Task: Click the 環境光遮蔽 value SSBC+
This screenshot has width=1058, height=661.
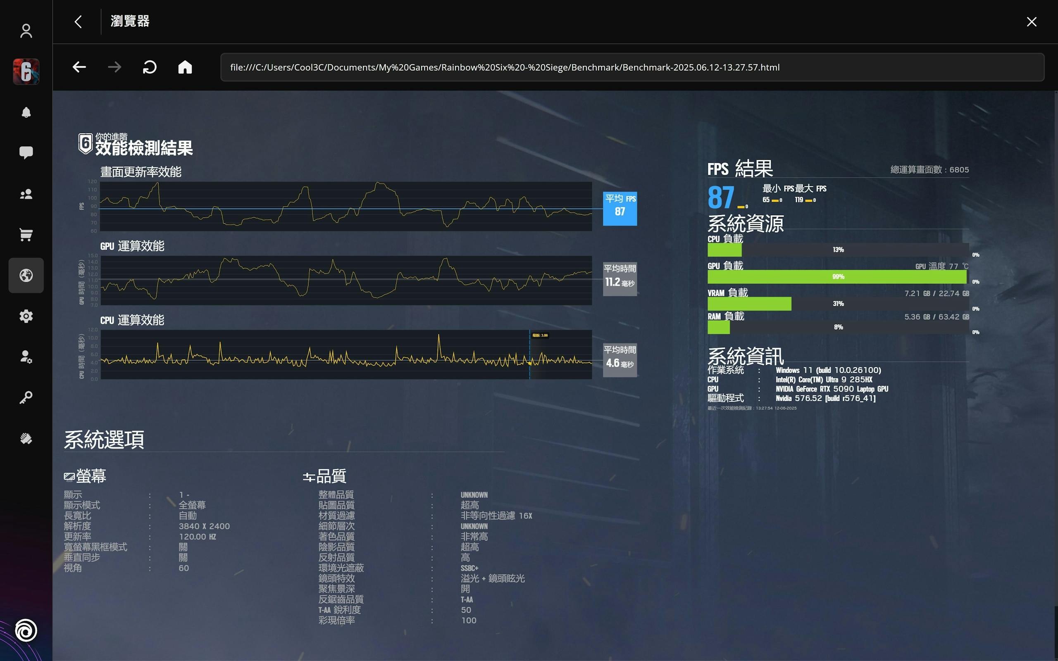Action: 469,568
